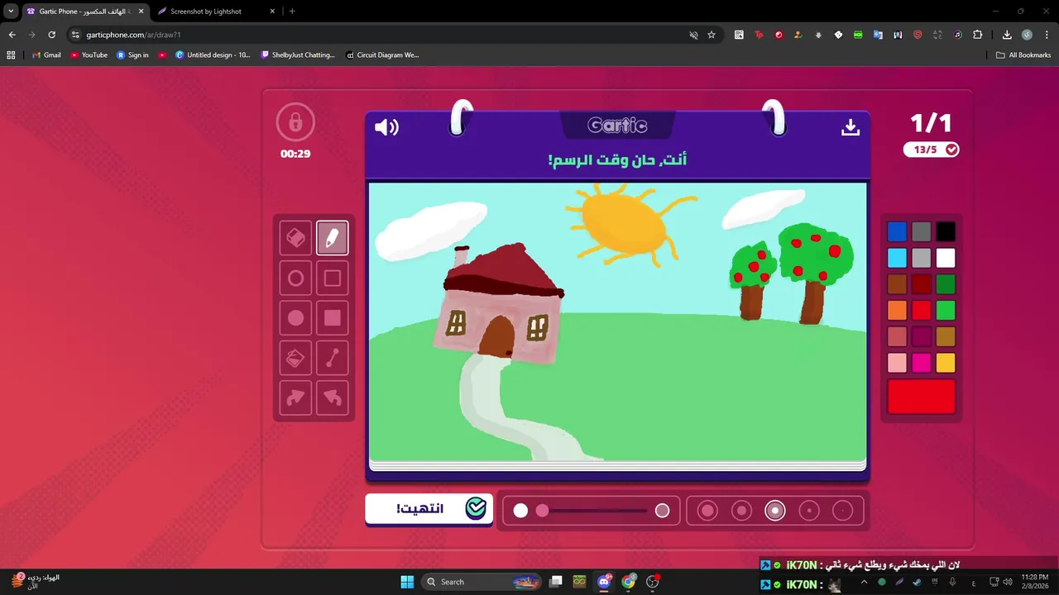Viewport: 1059px width, 595px height.
Task: Select the paint bucket fill tool
Action: tap(295, 358)
